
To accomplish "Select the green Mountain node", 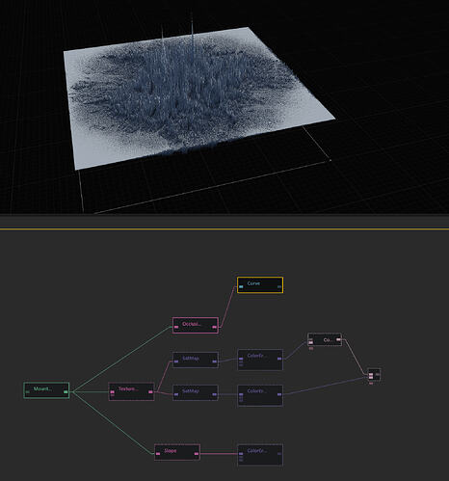I will 46,390.
